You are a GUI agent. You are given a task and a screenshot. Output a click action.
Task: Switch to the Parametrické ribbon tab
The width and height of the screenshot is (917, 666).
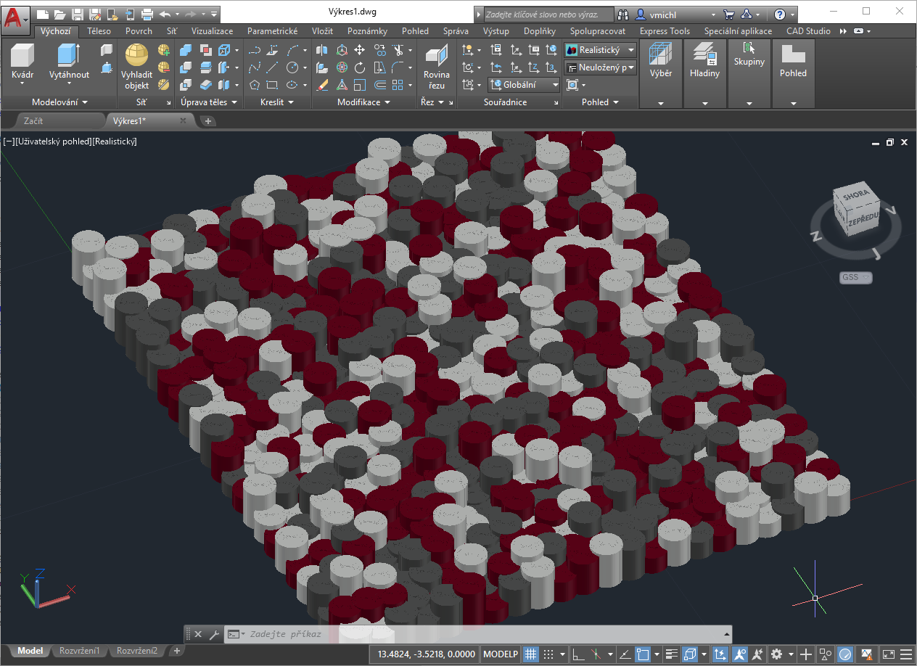coord(273,31)
